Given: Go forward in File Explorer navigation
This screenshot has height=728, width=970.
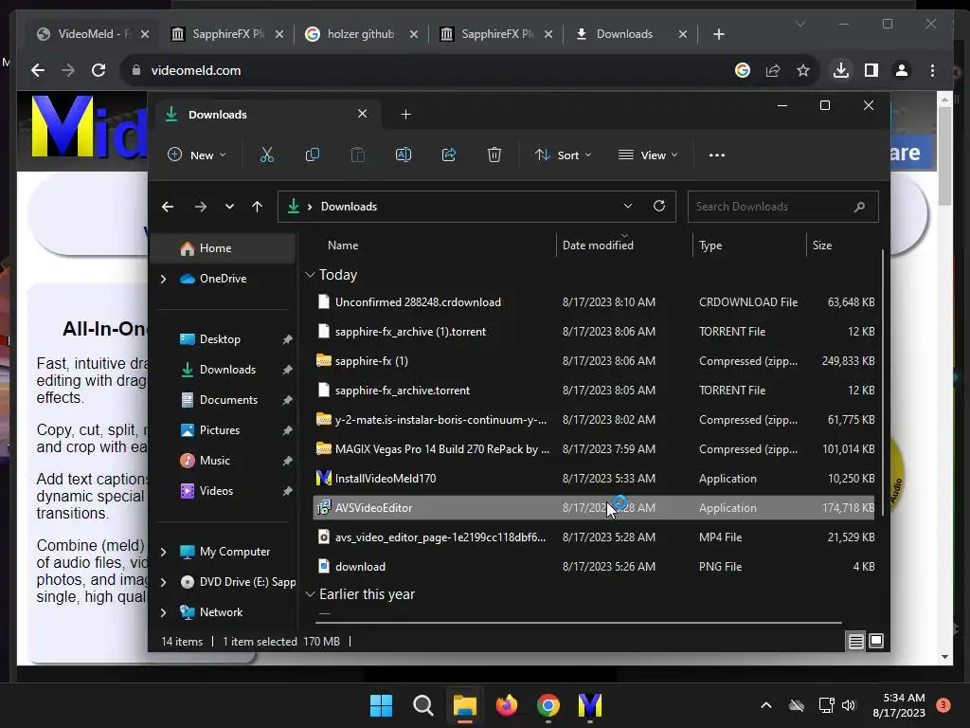Looking at the screenshot, I should (201, 207).
